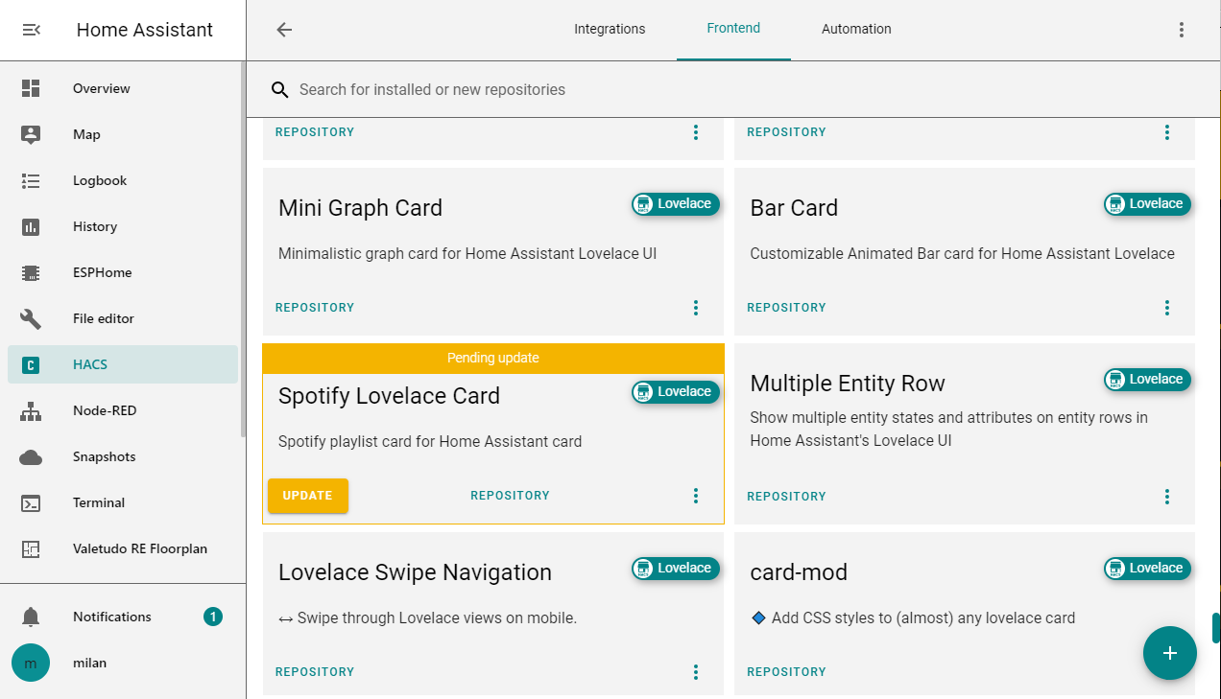Open Node-RED sitemap icon

pyautogui.click(x=31, y=410)
